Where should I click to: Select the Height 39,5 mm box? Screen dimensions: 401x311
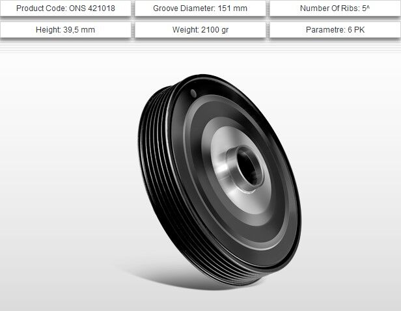pos(66,30)
